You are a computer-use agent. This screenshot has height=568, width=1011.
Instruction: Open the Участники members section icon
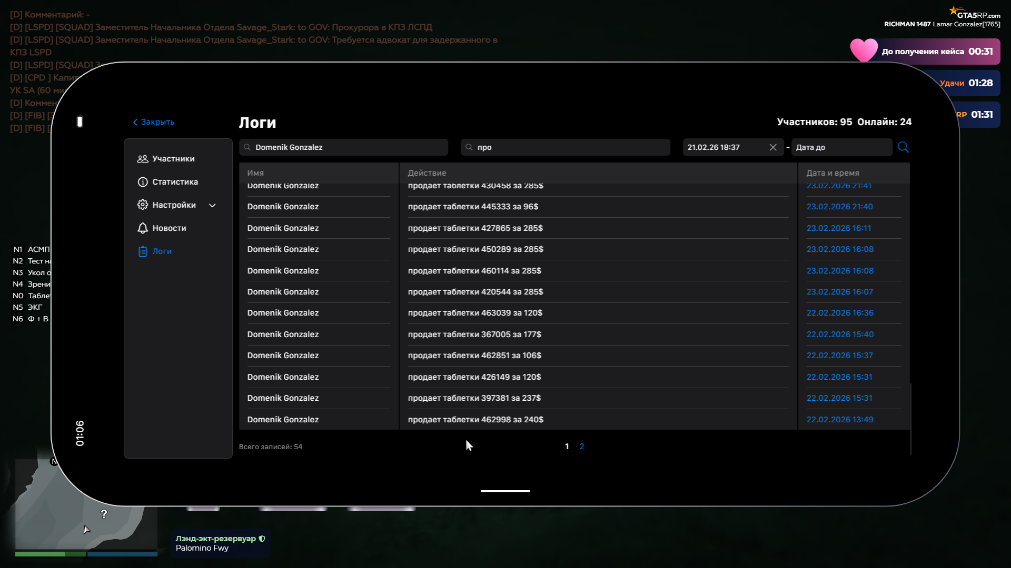point(142,159)
